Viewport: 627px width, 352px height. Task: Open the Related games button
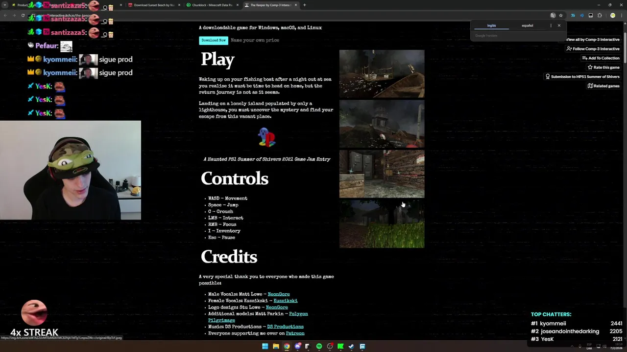(603, 86)
